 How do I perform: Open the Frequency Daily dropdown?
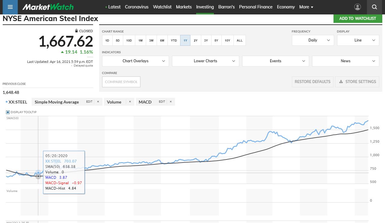pyautogui.click(x=313, y=40)
